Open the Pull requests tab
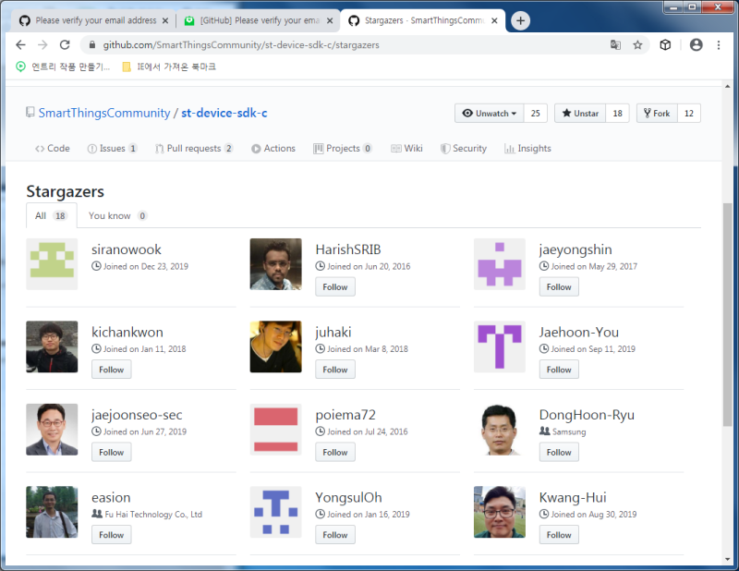This screenshot has height=571, width=739. pyautogui.click(x=194, y=148)
